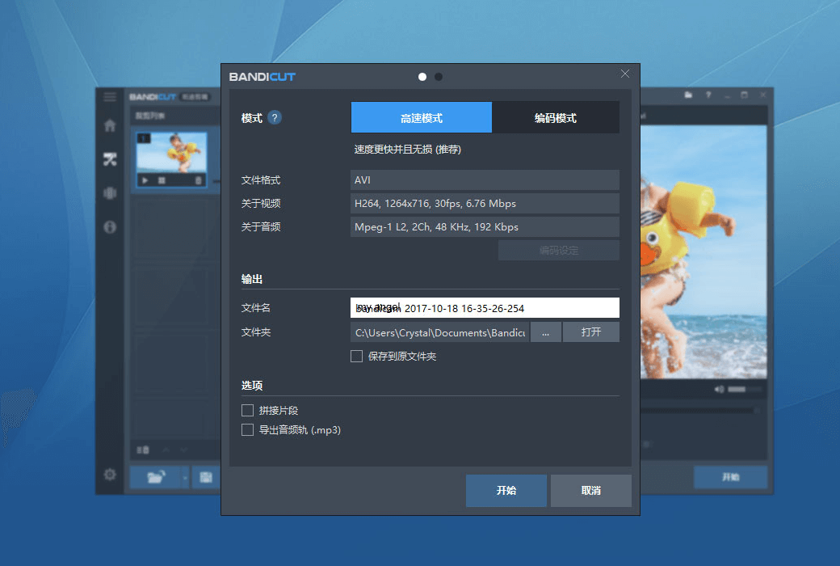Image resolution: width=840 pixels, height=566 pixels.
Task: Click the 打开 folder button
Action: tap(591, 332)
